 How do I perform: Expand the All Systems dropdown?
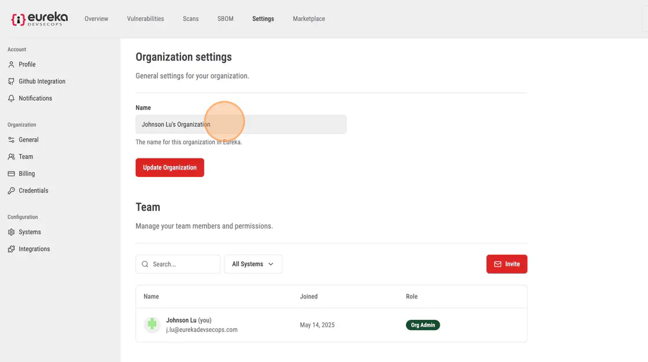tap(253, 264)
